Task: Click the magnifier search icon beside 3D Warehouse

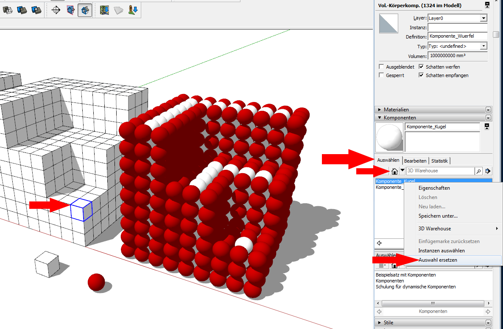Action: click(479, 171)
